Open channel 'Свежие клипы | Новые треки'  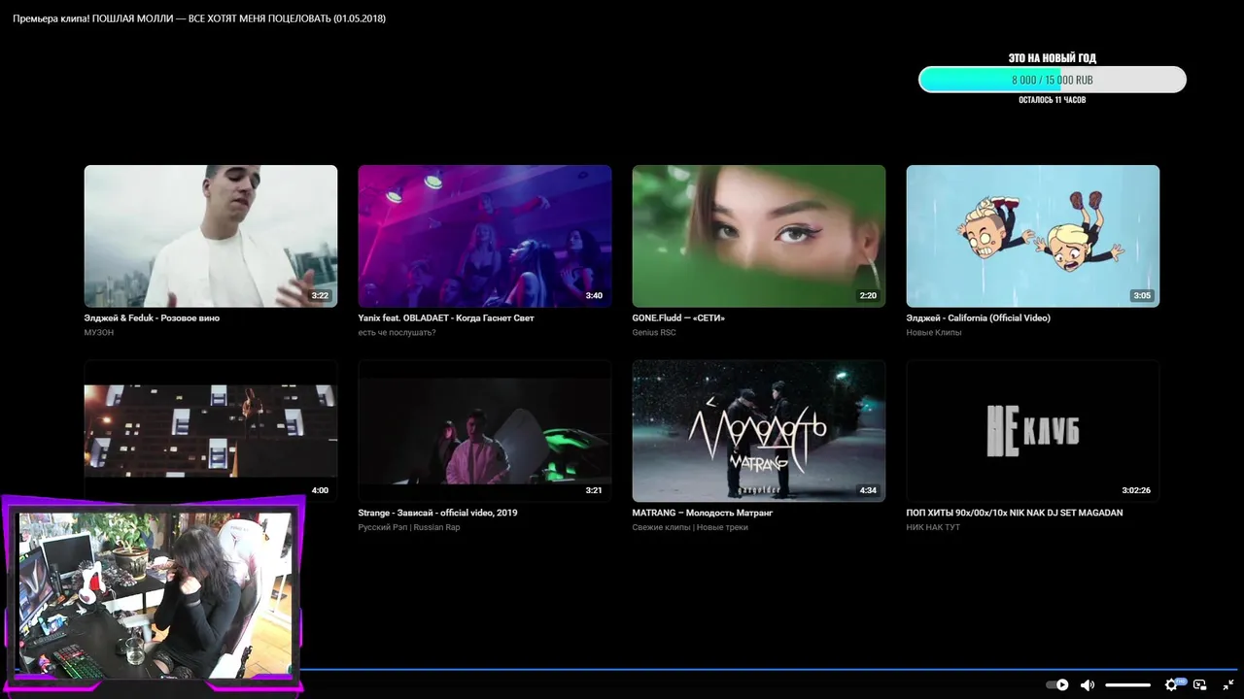pyautogui.click(x=690, y=527)
